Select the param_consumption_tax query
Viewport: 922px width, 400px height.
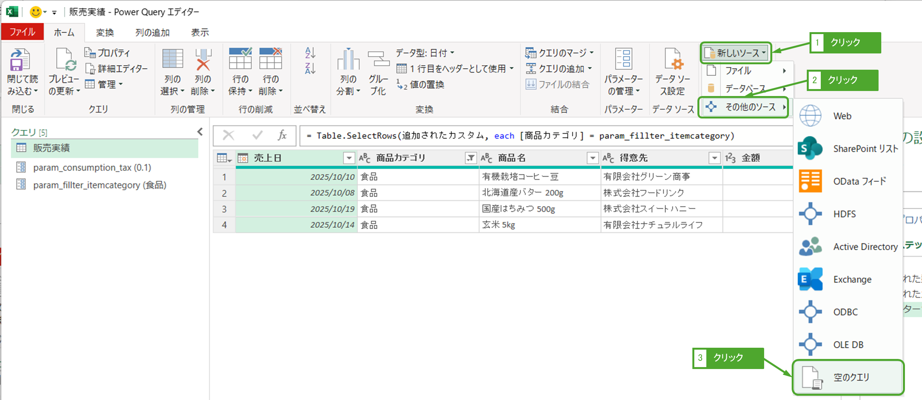point(92,168)
